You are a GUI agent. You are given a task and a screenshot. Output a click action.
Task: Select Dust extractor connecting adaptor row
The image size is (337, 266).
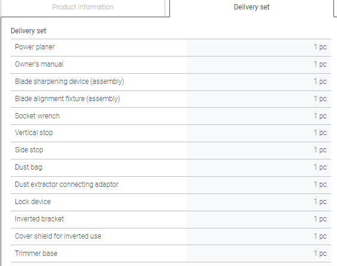pos(171,185)
